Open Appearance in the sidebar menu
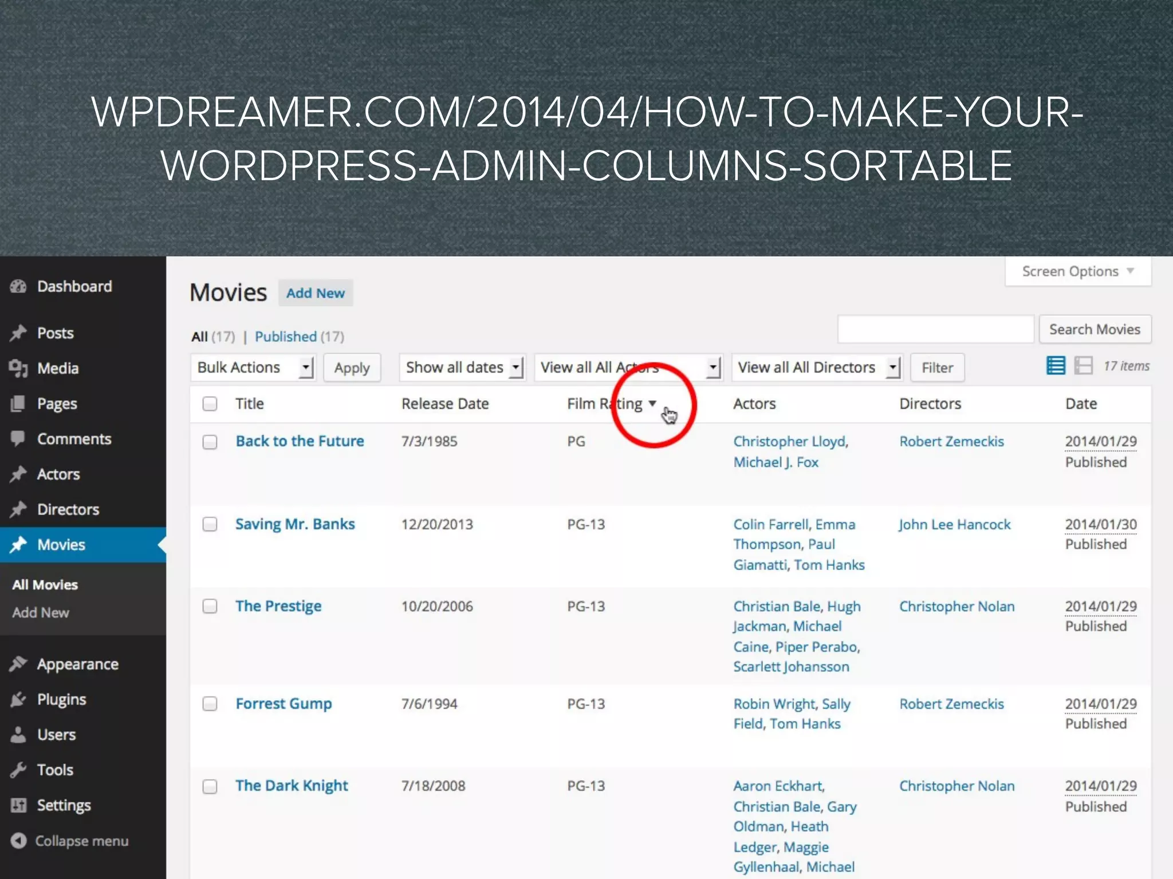This screenshot has width=1173, height=879. point(78,664)
